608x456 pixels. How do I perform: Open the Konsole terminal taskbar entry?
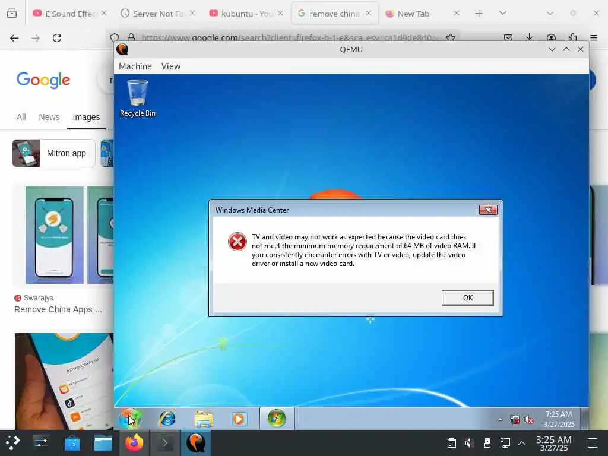coord(165,443)
